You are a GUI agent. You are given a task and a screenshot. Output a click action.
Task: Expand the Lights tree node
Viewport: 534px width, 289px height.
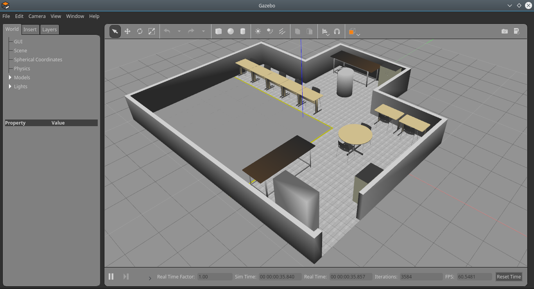coord(10,86)
